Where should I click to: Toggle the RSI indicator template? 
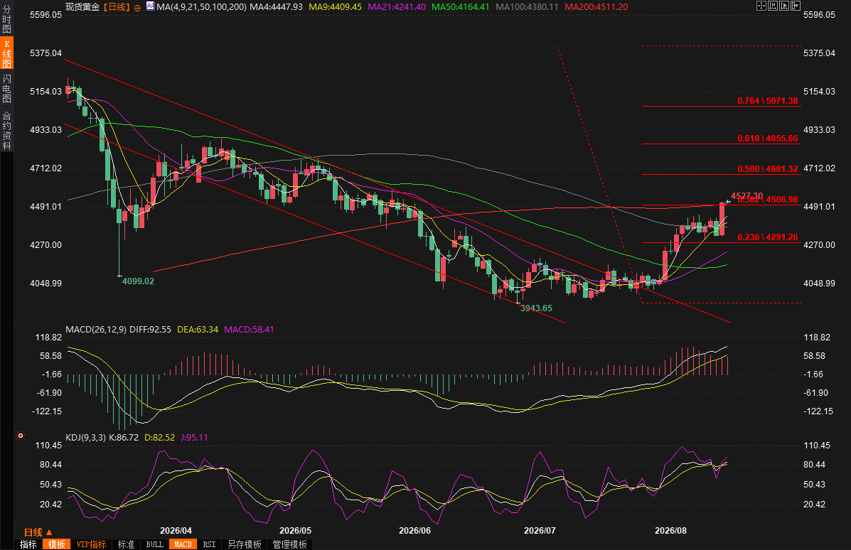(210, 544)
